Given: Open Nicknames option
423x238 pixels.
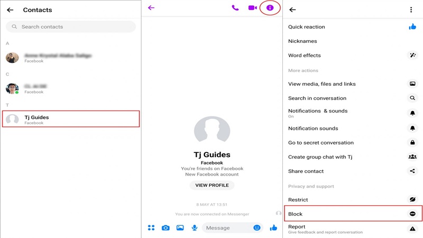Looking at the screenshot, I should click(353, 41).
